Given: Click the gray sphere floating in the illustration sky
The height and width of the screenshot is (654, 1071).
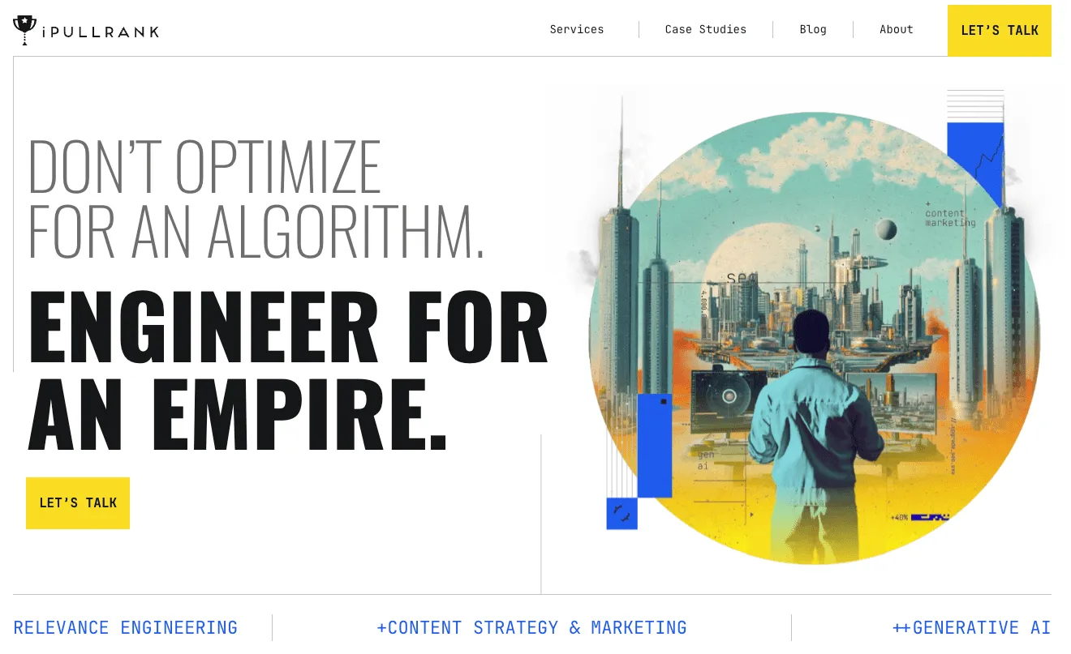Looking at the screenshot, I should click(886, 230).
